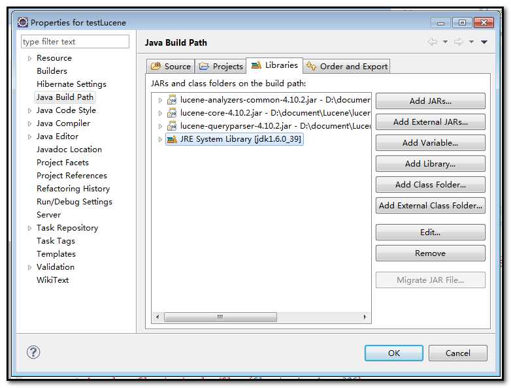Image resolution: width=511 pixels, height=388 pixels.
Task: Expand the Java Editor node
Action: pyautogui.click(x=29, y=137)
